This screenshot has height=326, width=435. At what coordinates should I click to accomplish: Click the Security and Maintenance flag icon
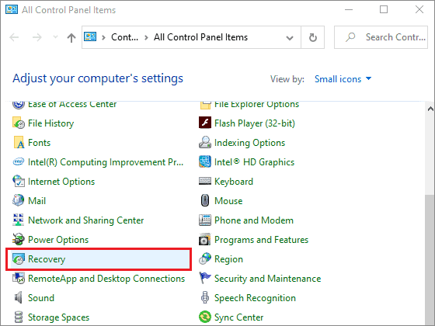pyautogui.click(x=205, y=278)
